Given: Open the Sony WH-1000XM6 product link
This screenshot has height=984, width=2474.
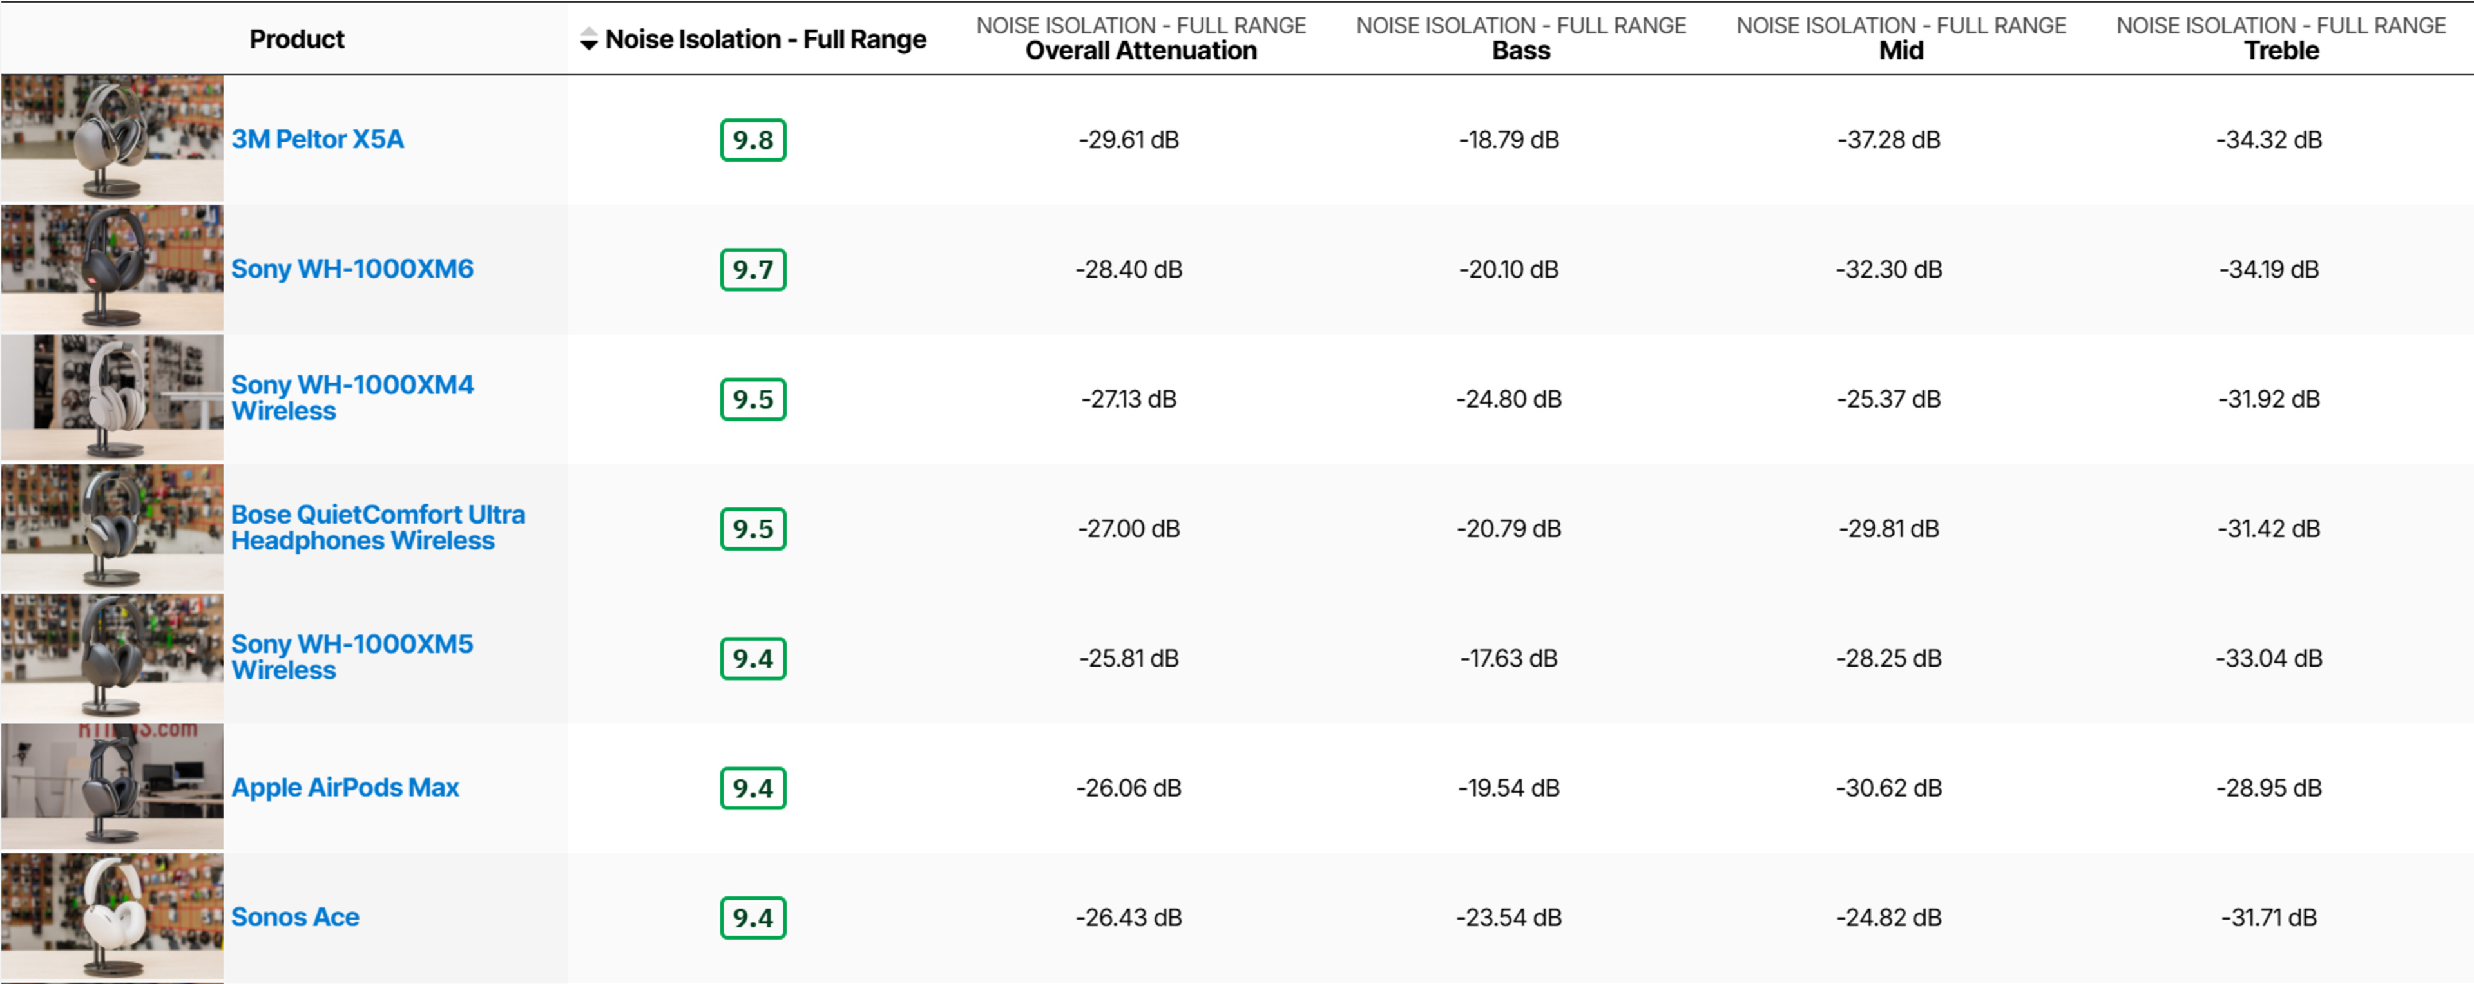Looking at the screenshot, I should click(352, 269).
